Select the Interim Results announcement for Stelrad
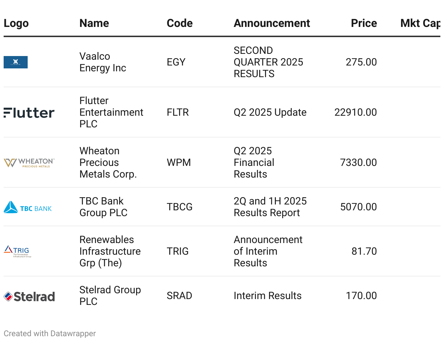This screenshot has width=444, height=342. [267, 296]
